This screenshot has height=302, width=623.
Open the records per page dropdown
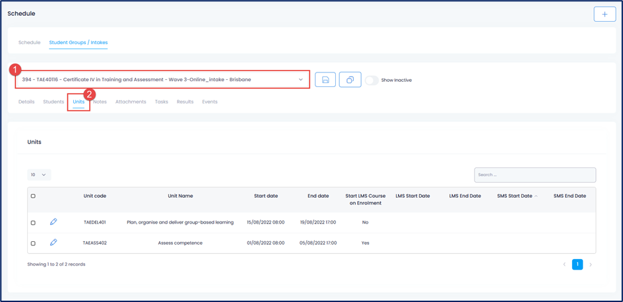(39, 175)
